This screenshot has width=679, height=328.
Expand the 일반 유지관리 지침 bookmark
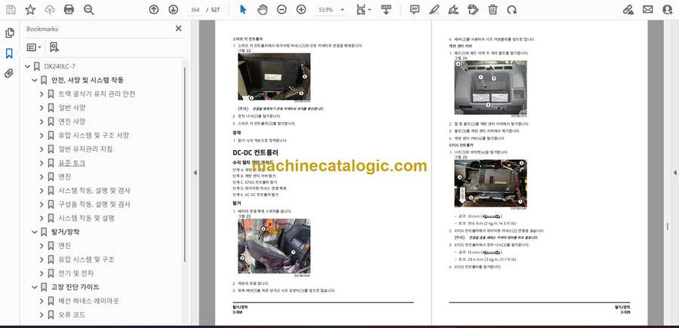pyautogui.click(x=41, y=149)
